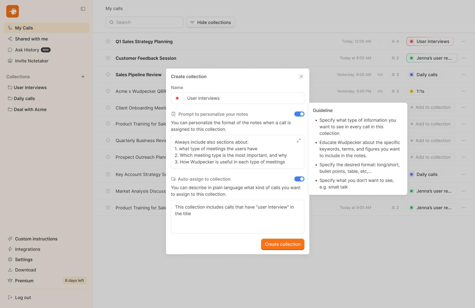
Task: Collapse the sidebar with the panel icon
Action: coord(83,9)
